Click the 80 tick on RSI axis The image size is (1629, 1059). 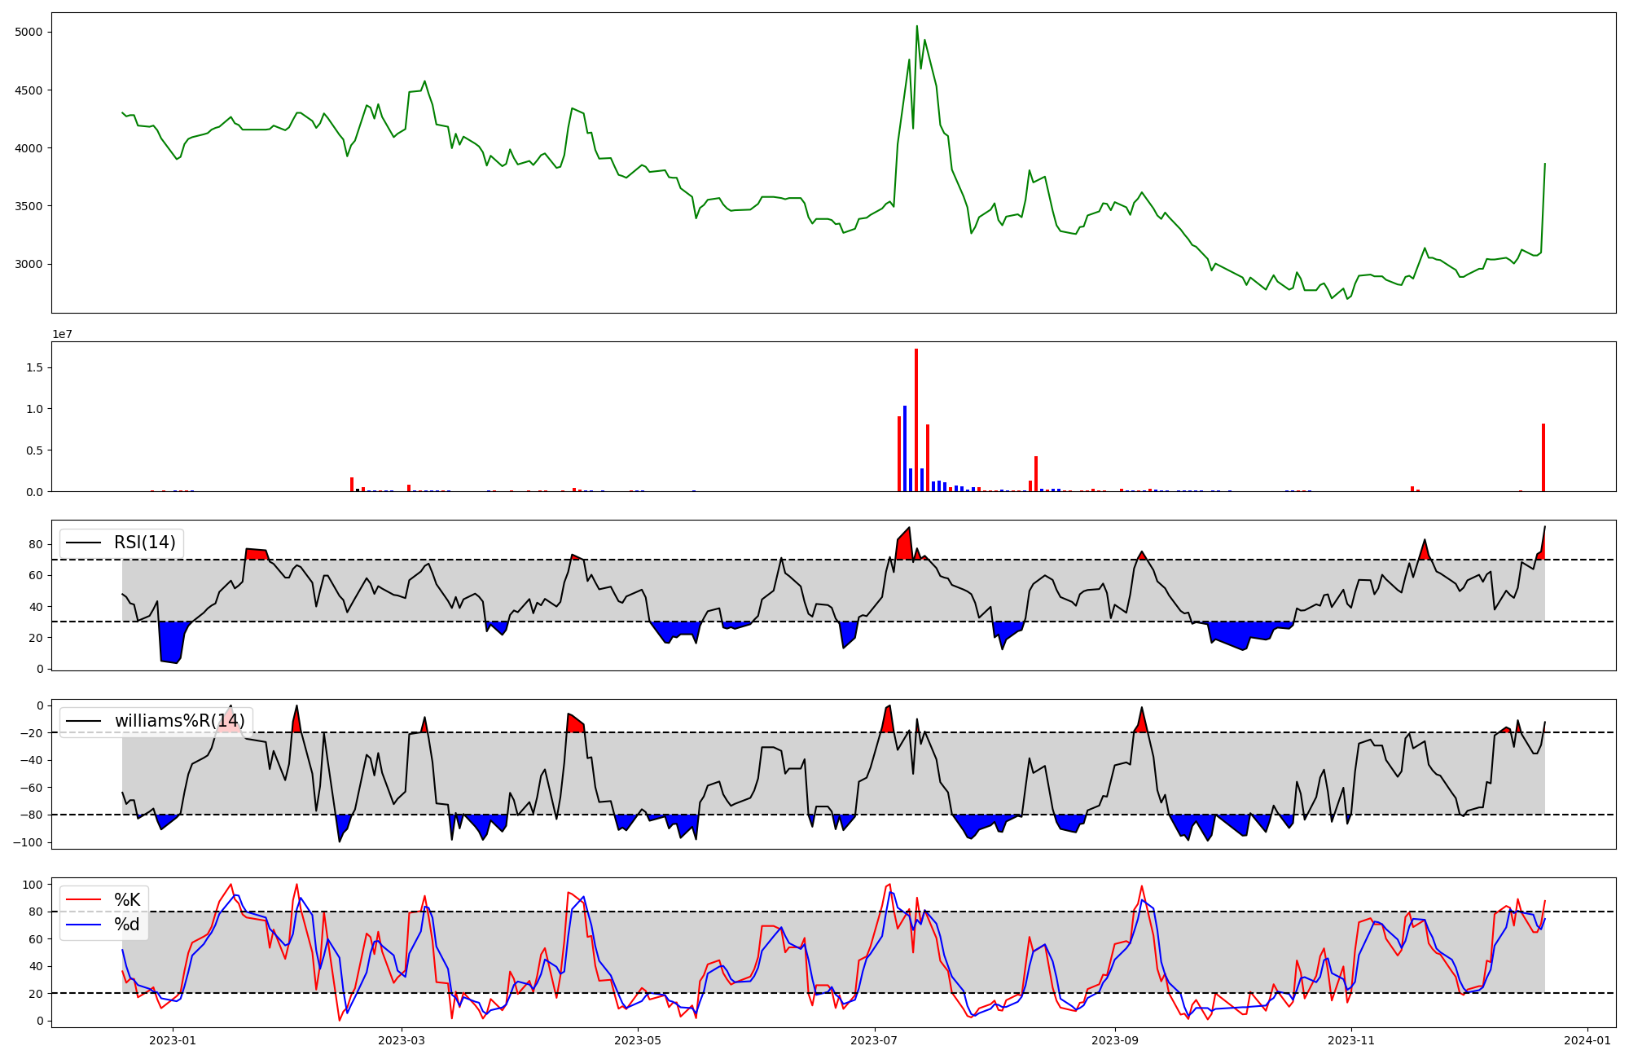click(36, 544)
